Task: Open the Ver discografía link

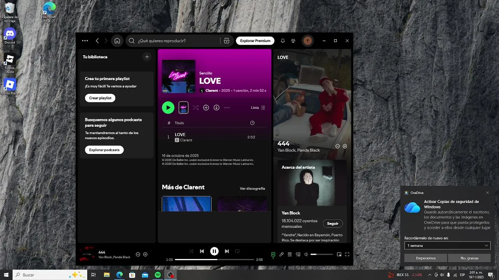Action: point(252,189)
